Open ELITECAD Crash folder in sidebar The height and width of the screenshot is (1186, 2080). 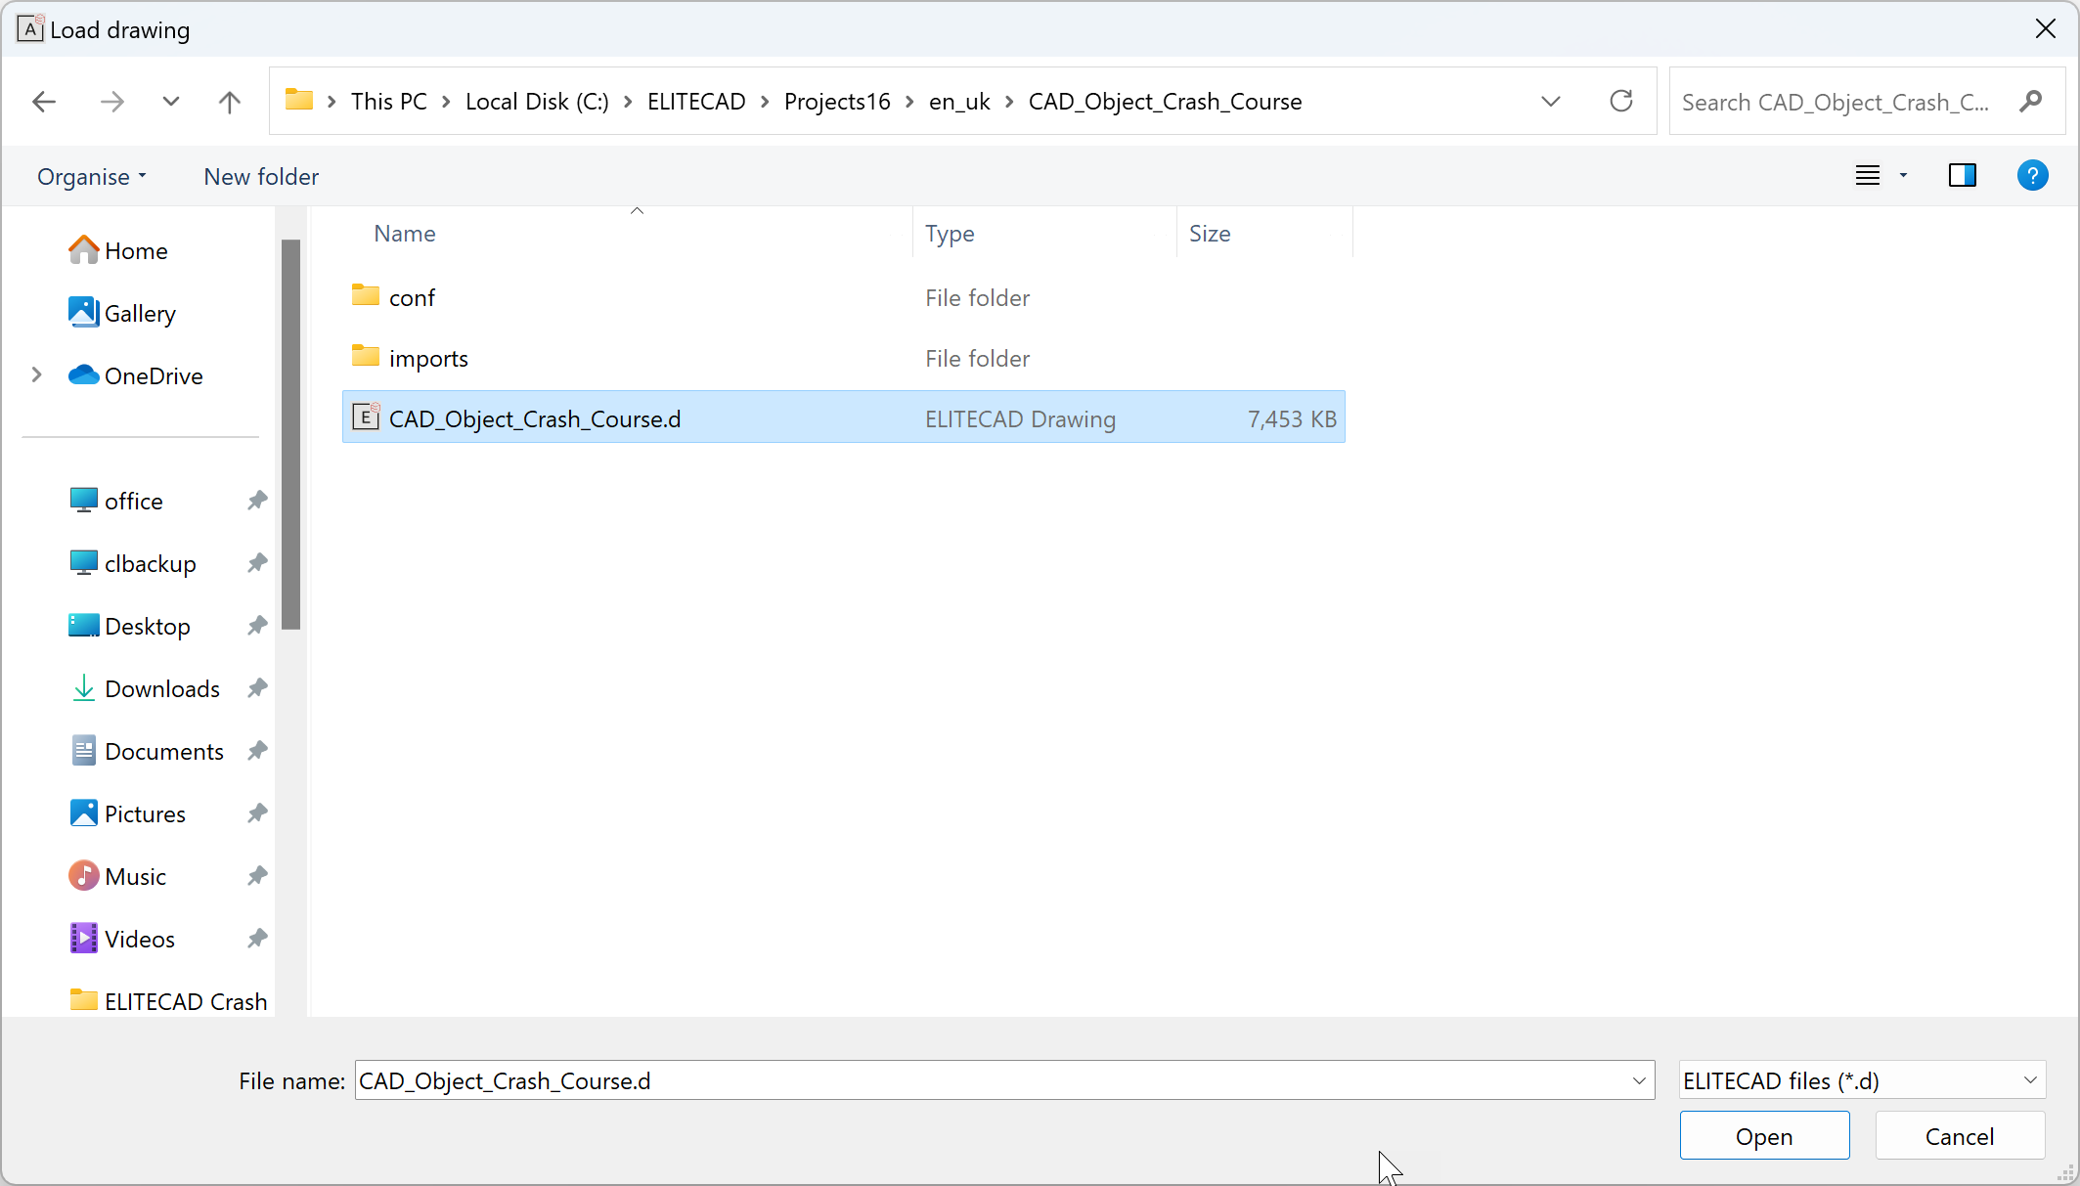168,1001
